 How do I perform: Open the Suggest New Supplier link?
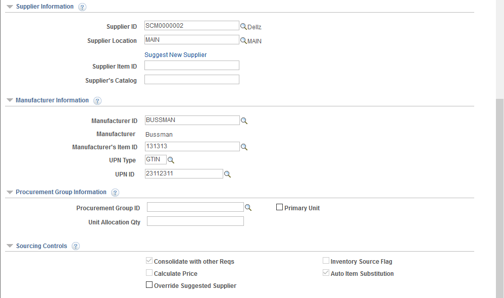[x=175, y=54]
